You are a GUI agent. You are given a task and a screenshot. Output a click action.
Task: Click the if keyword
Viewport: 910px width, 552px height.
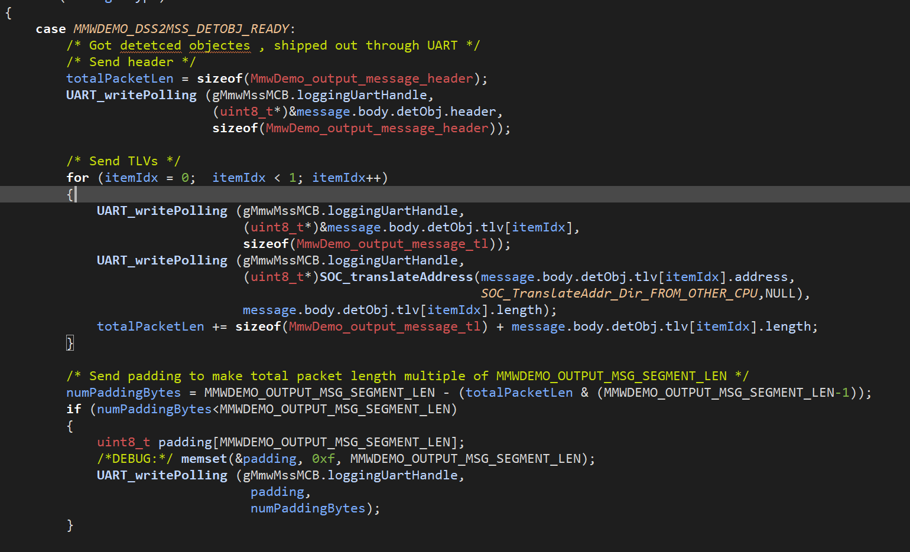[74, 409]
